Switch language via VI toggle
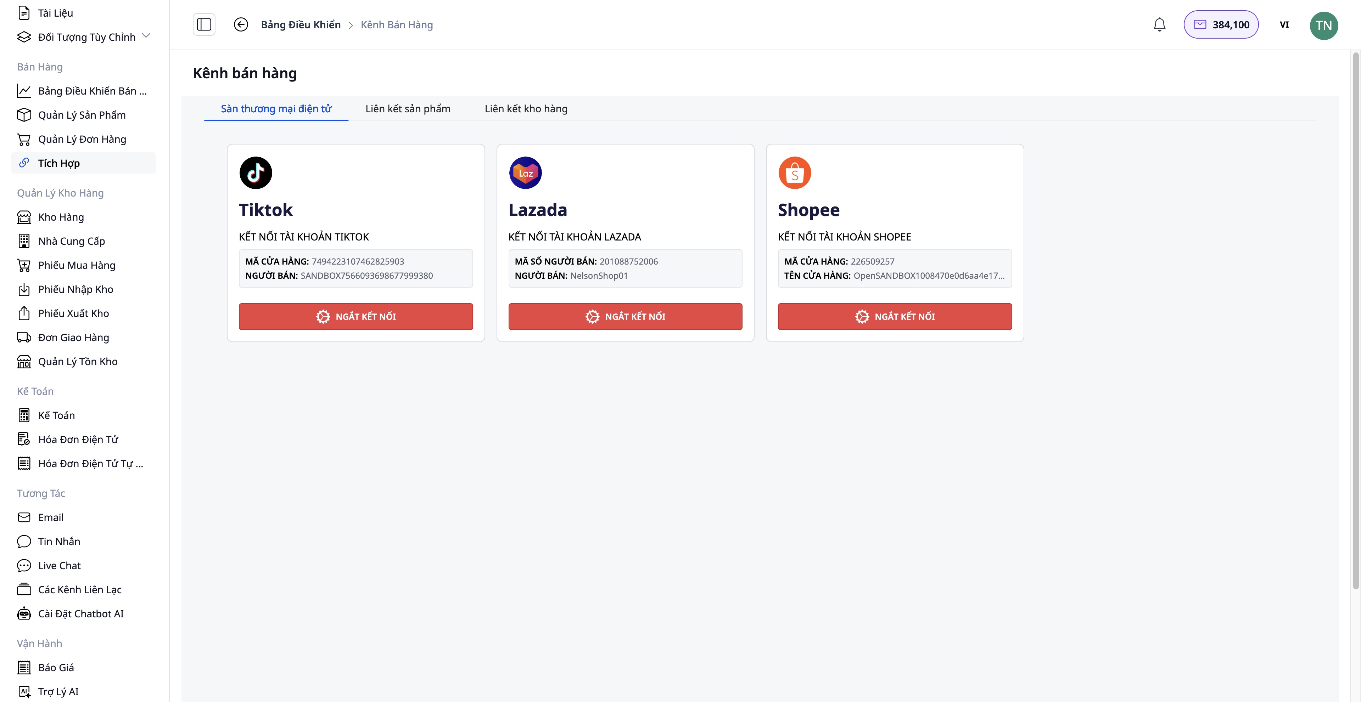 [x=1285, y=25]
